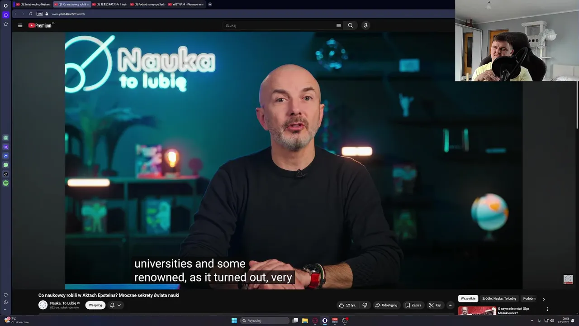579x326 pixels.
Task: Like the video with thumbs up 5,2 tys.
Action: 347,305
